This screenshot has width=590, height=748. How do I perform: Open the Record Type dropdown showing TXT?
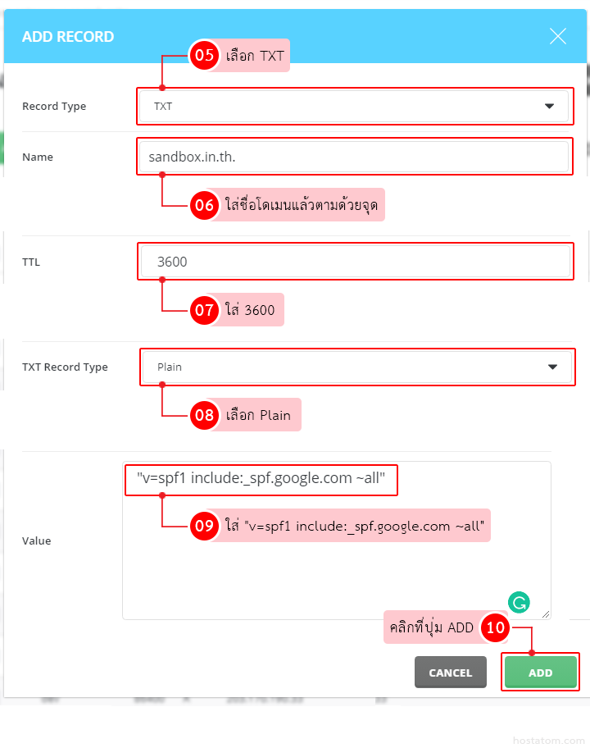(354, 107)
